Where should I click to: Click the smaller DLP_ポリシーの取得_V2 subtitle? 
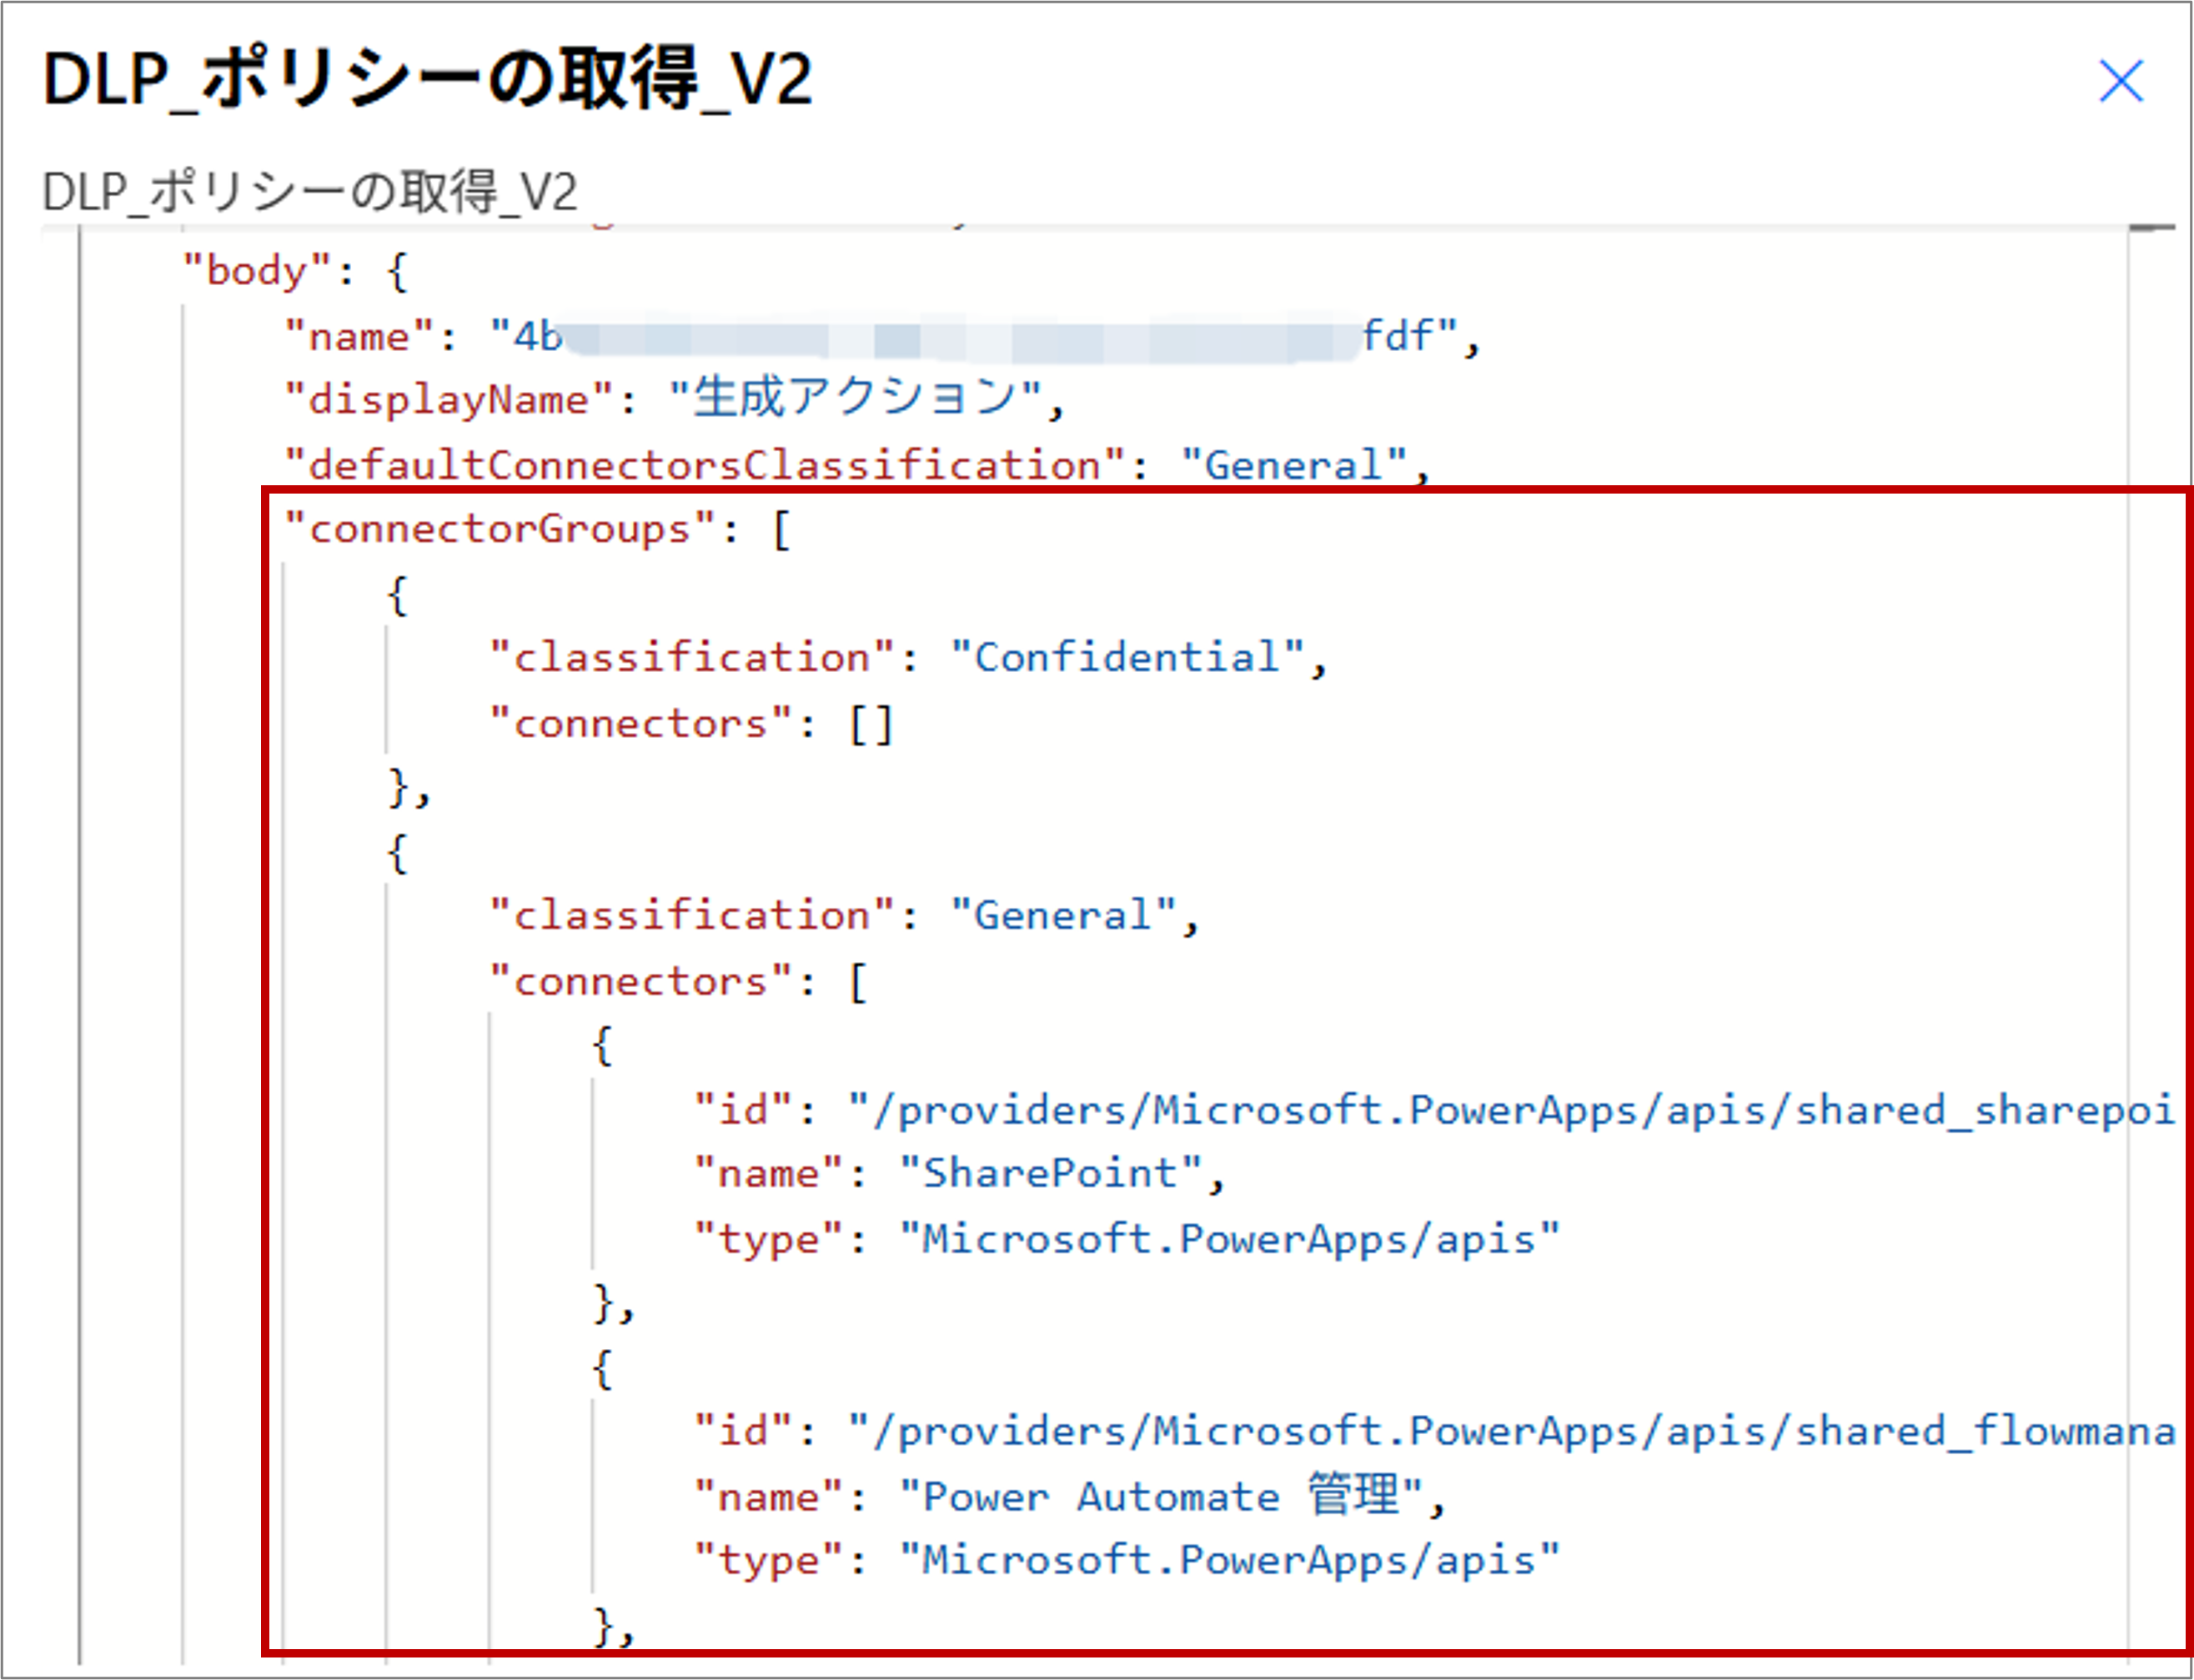pos(310,191)
